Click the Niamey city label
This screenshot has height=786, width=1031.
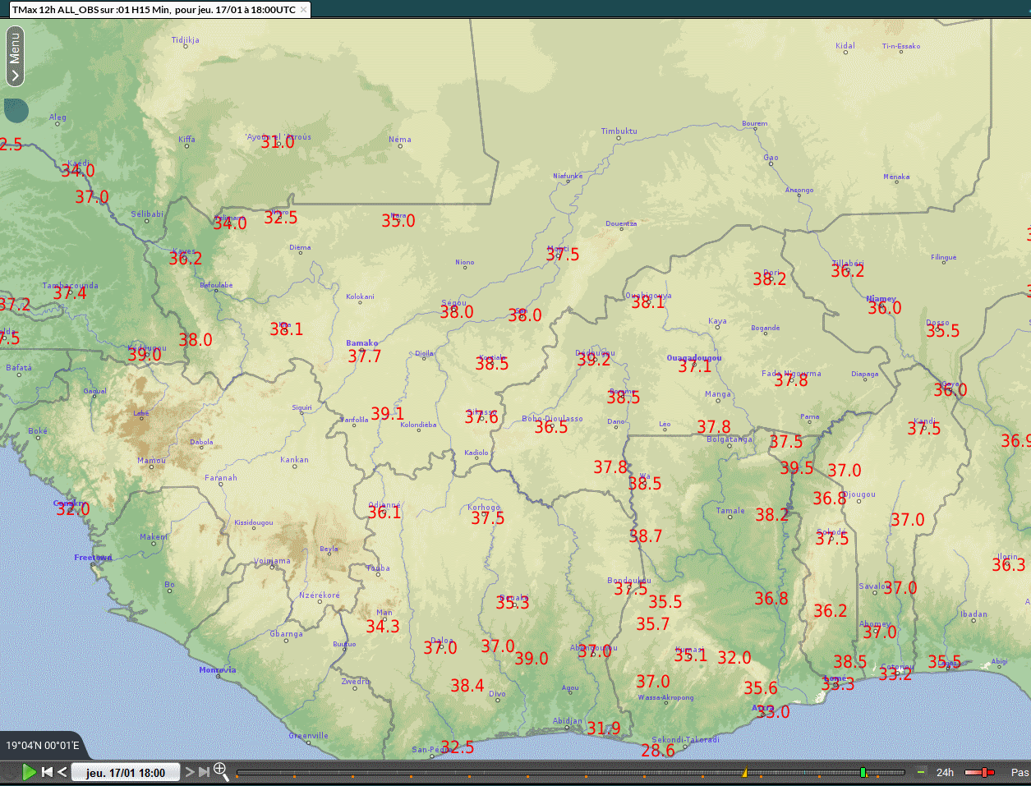[881, 299]
